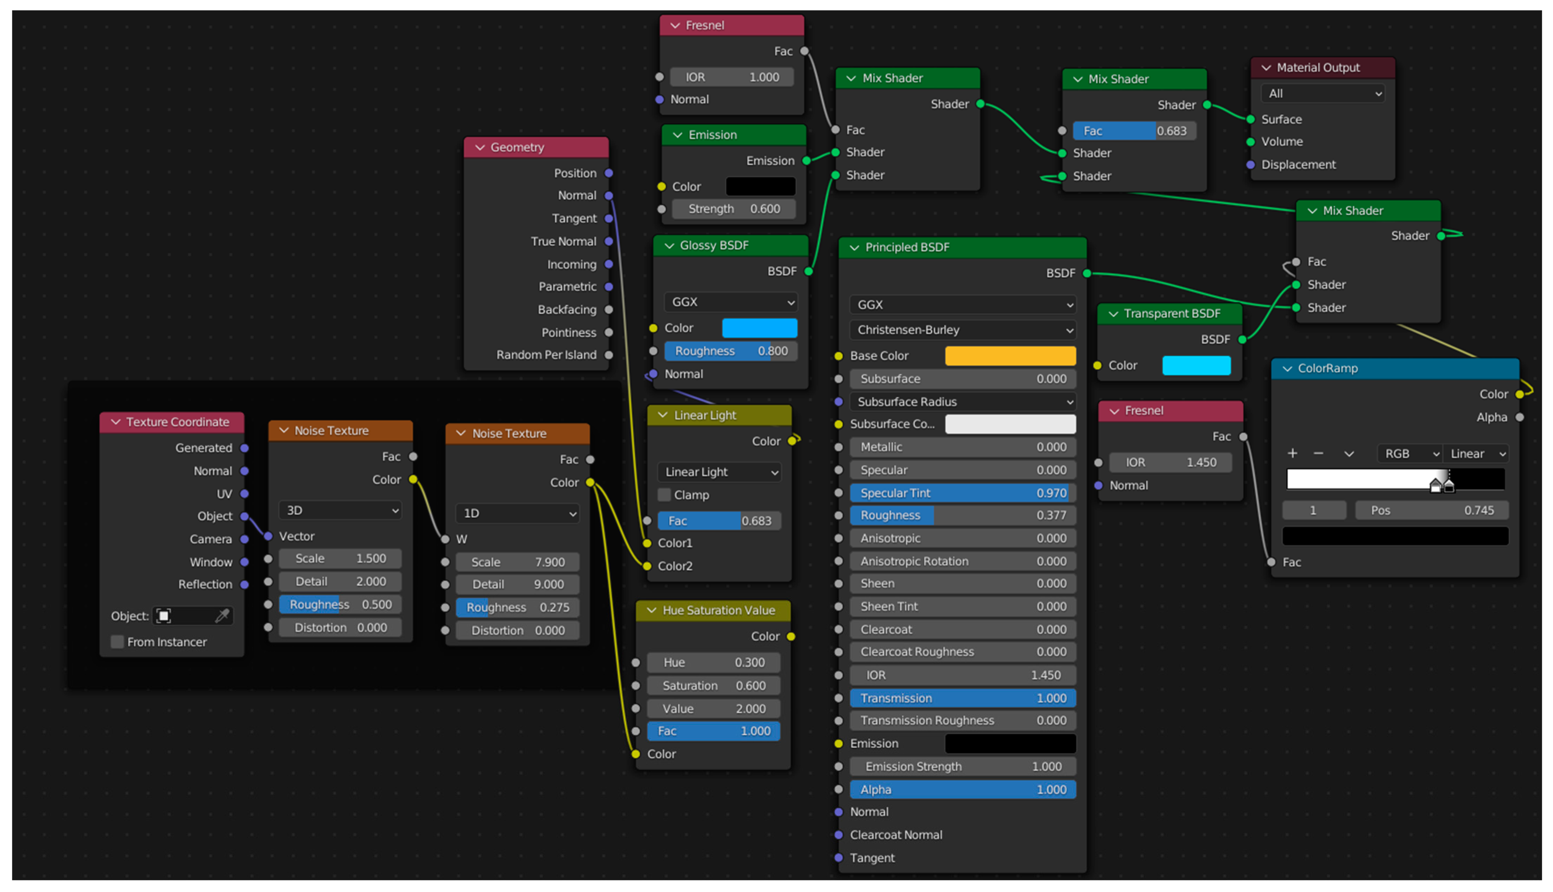Open the Transparent BSDF cyan Color swatch

(x=1197, y=366)
